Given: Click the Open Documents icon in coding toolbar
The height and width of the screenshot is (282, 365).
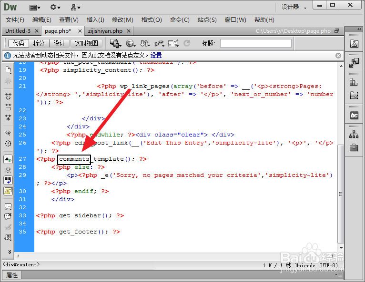Looking at the screenshot, I should coord(8,70).
